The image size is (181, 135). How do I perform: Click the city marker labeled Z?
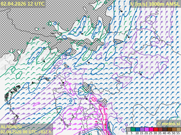[x=141, y=74]
